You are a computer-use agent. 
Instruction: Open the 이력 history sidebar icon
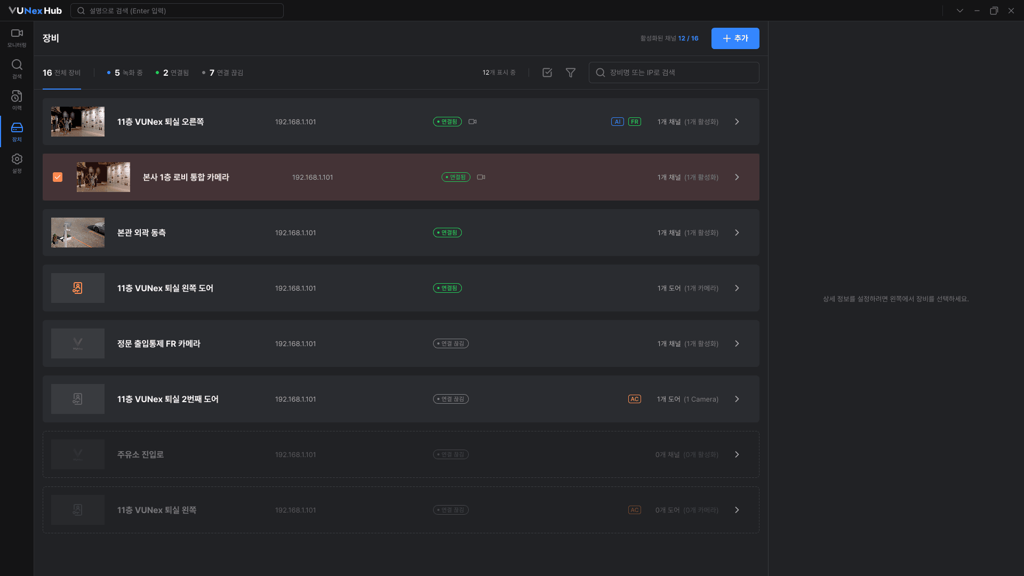(17, 101)
